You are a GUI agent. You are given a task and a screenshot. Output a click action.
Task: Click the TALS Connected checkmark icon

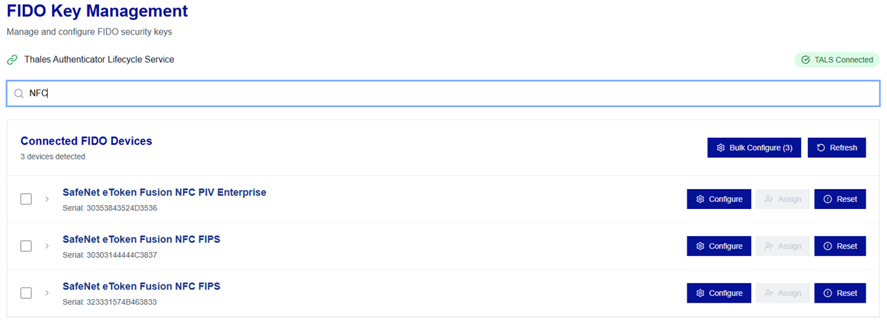pos(805,60)
